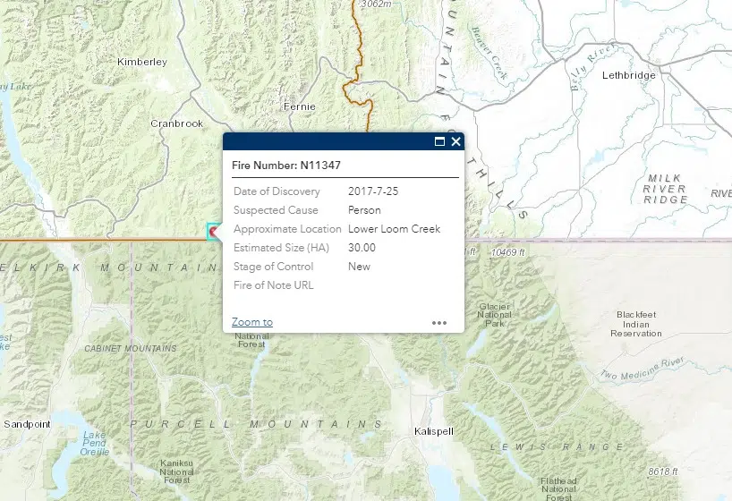Image resolution: width=732 pixels, height=501 pixels.
Task: Click the Estimated Size value 30.00
Action: (362, 248)
